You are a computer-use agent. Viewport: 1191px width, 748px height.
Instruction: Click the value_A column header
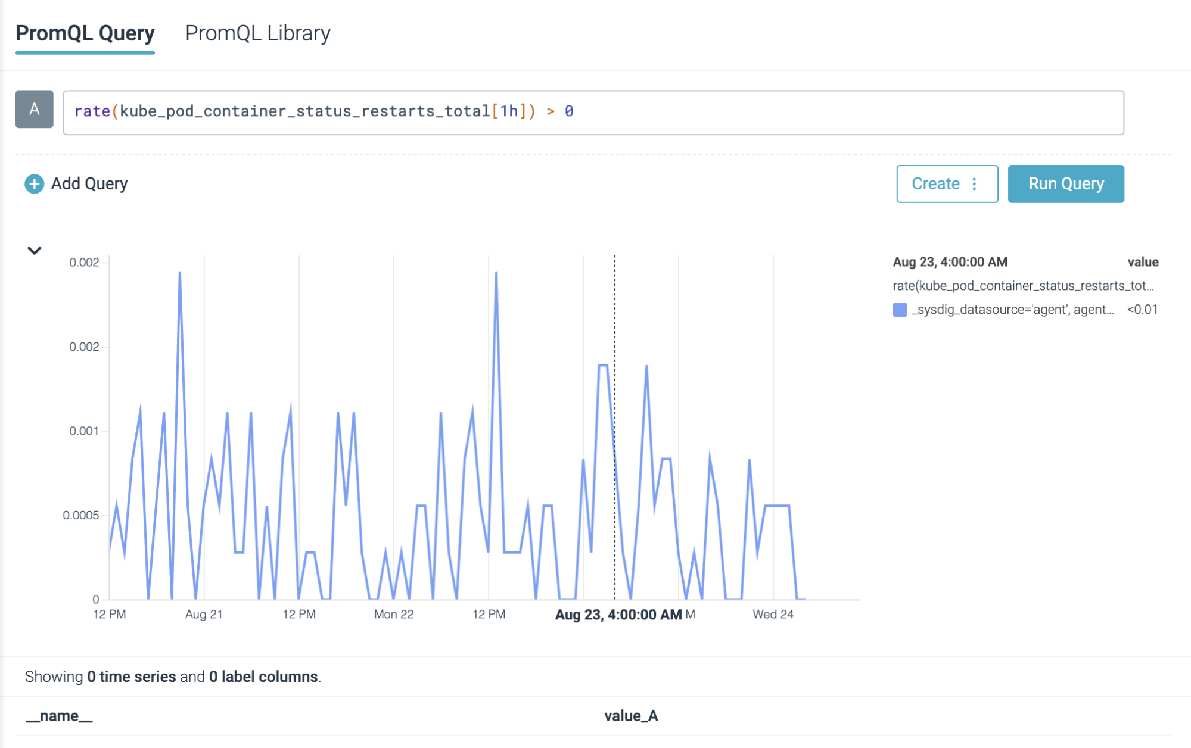point(631,716)
